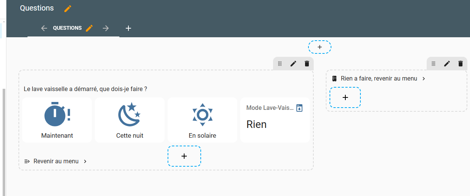Add a new section at top center

pyautogui.click(x=320, y=47)
